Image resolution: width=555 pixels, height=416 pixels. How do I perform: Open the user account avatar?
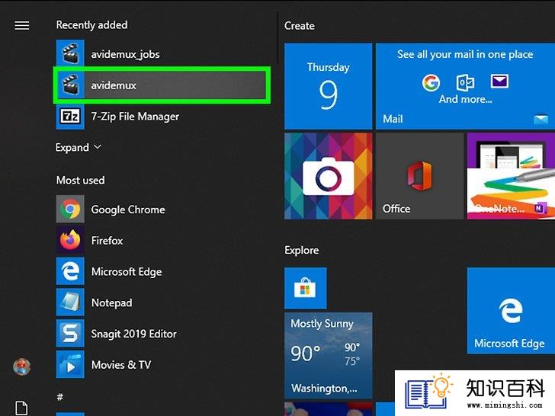tap(22, 366)
